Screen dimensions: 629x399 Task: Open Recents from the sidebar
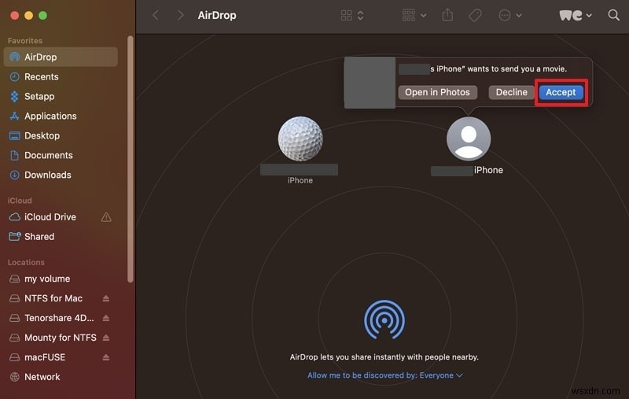click(x=61, y=76)
